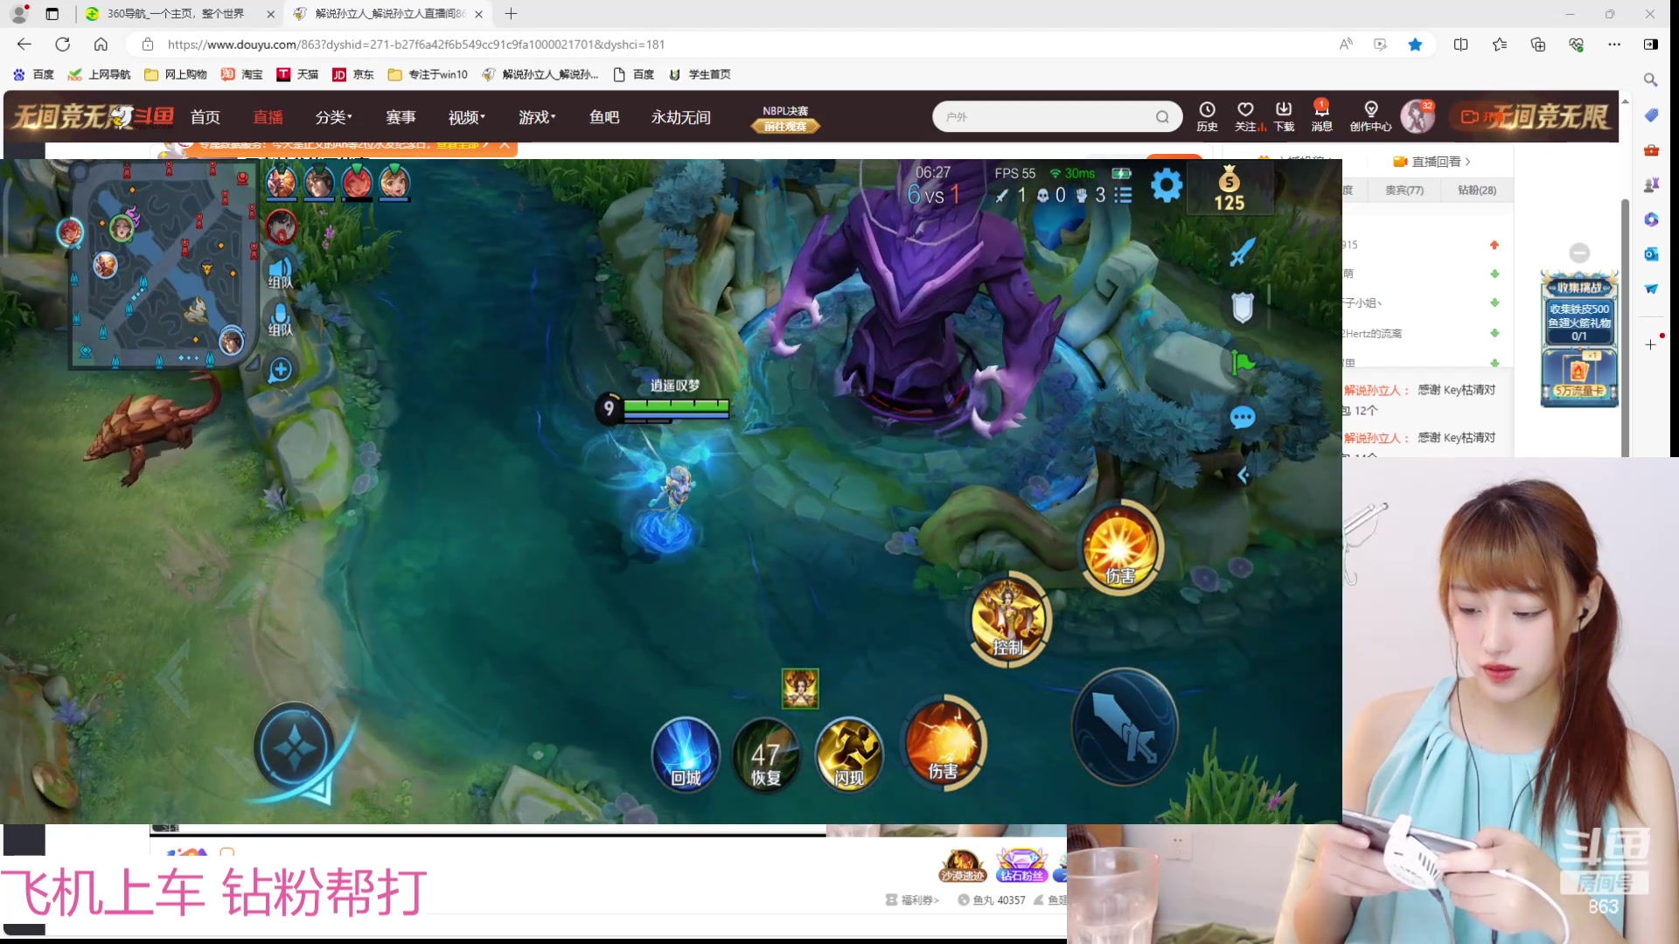
Task: Go to 首页 in Douyu navigation
Action: click(206, 117)
